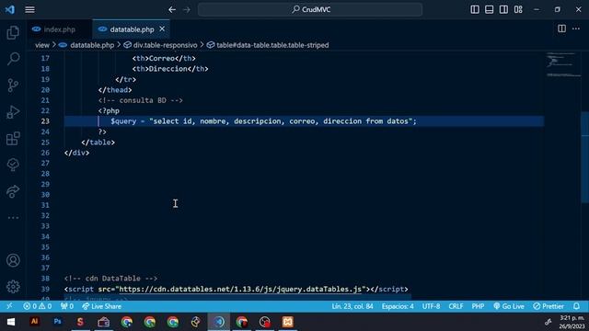The height and width of the screenshot is (331, 589).
Task: Change end of line sequence CRLF
Action: pyautogui.click(x=456, y=306)
